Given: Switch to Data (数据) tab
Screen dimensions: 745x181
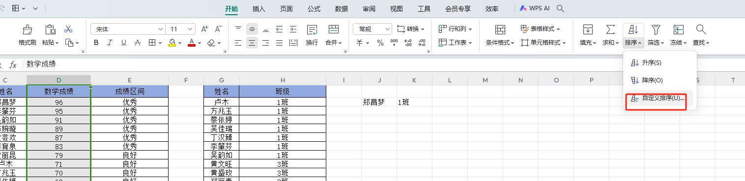Looking at the screenshot, I should (x=341, y=9).
